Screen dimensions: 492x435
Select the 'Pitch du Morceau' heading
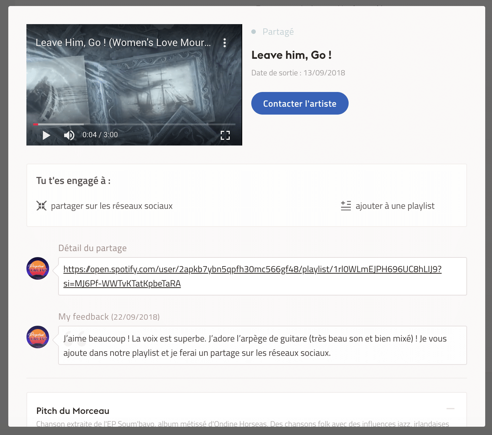pyautogui.click(x=73, y=411)
